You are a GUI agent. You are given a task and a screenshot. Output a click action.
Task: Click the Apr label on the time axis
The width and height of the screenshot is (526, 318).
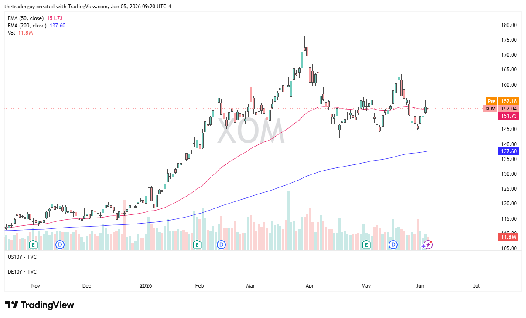pyautogui.click(x=310, y=286)
